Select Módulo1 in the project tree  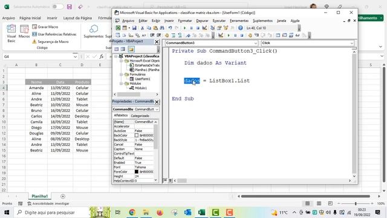point(141,88)
